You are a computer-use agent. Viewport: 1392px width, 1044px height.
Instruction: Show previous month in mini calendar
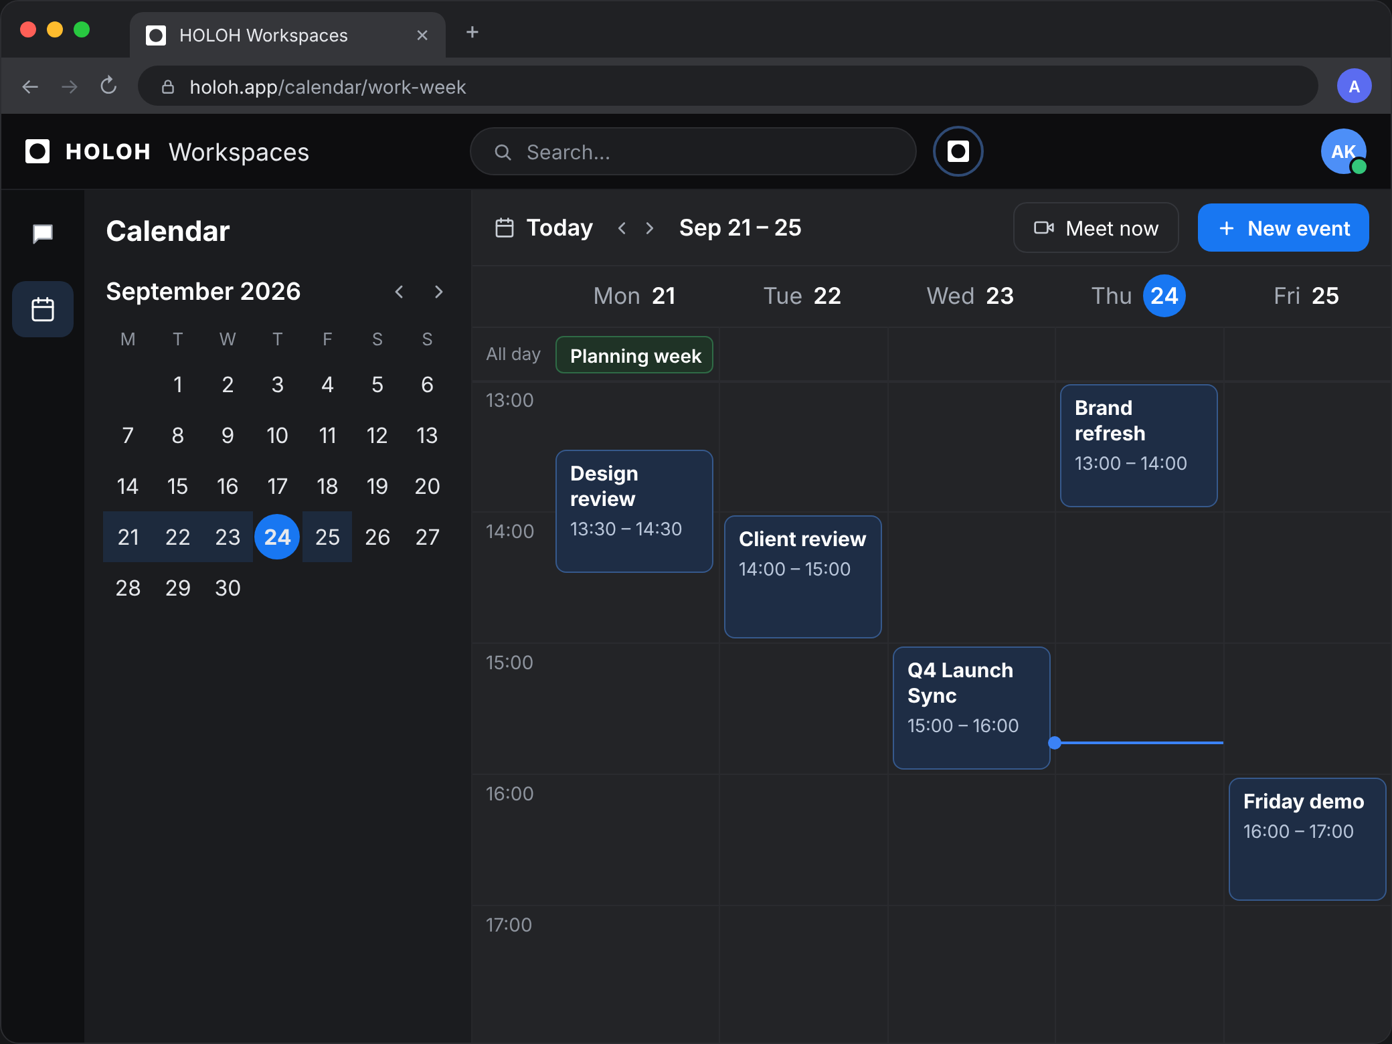(399, 292)
